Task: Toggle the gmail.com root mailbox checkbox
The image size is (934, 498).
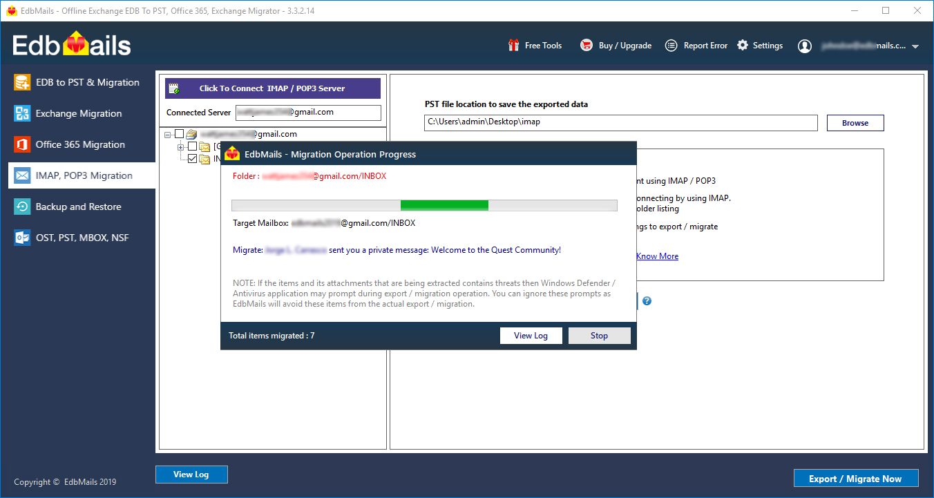Action: (x=180, y=134)
